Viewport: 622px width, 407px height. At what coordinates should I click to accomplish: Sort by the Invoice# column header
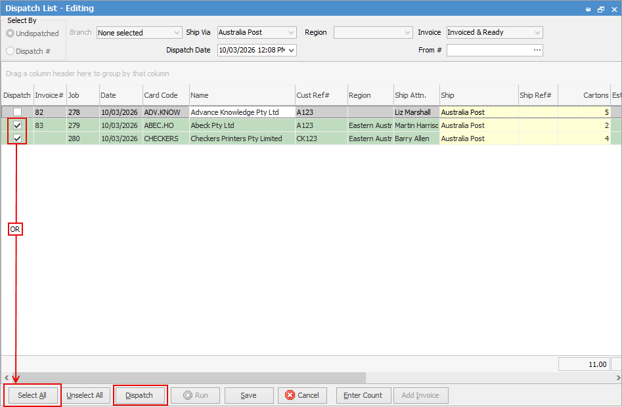(50, 95)
